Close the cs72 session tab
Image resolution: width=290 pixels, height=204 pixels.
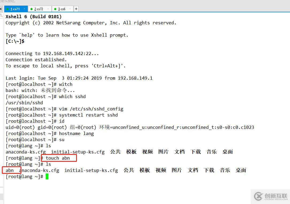coord(48,9)
